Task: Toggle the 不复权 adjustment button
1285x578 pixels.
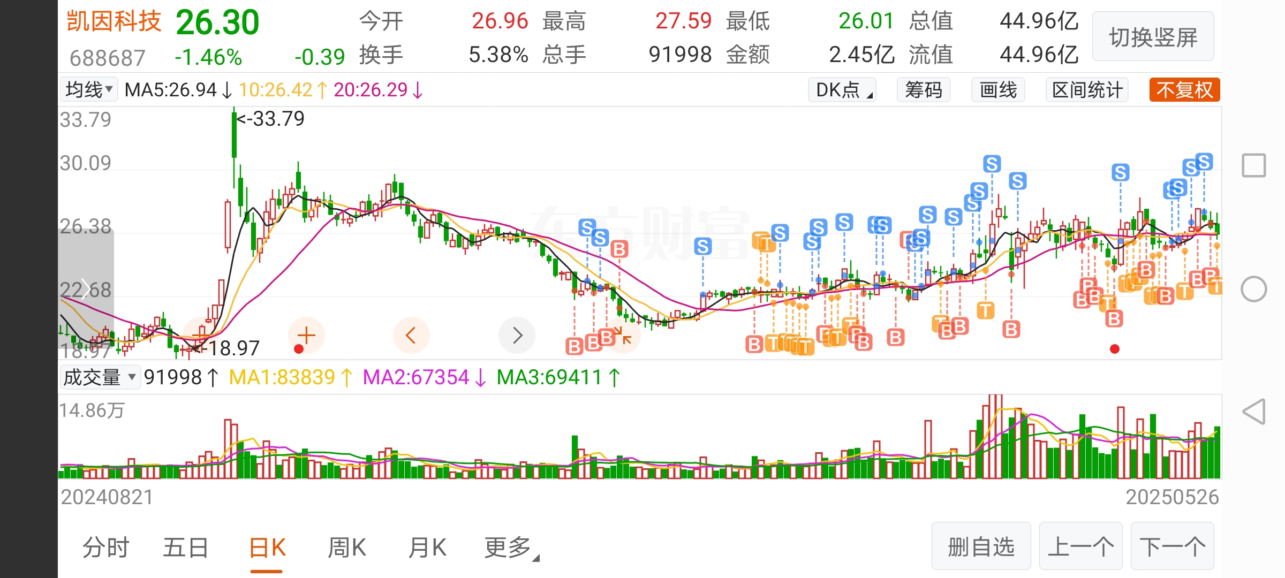Action: click(1184, 89)
